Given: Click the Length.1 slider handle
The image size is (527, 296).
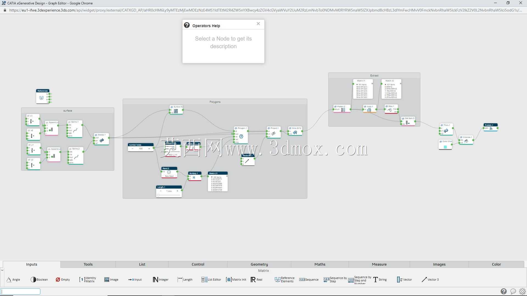Looking at the screenshot, I should point(158,195).
